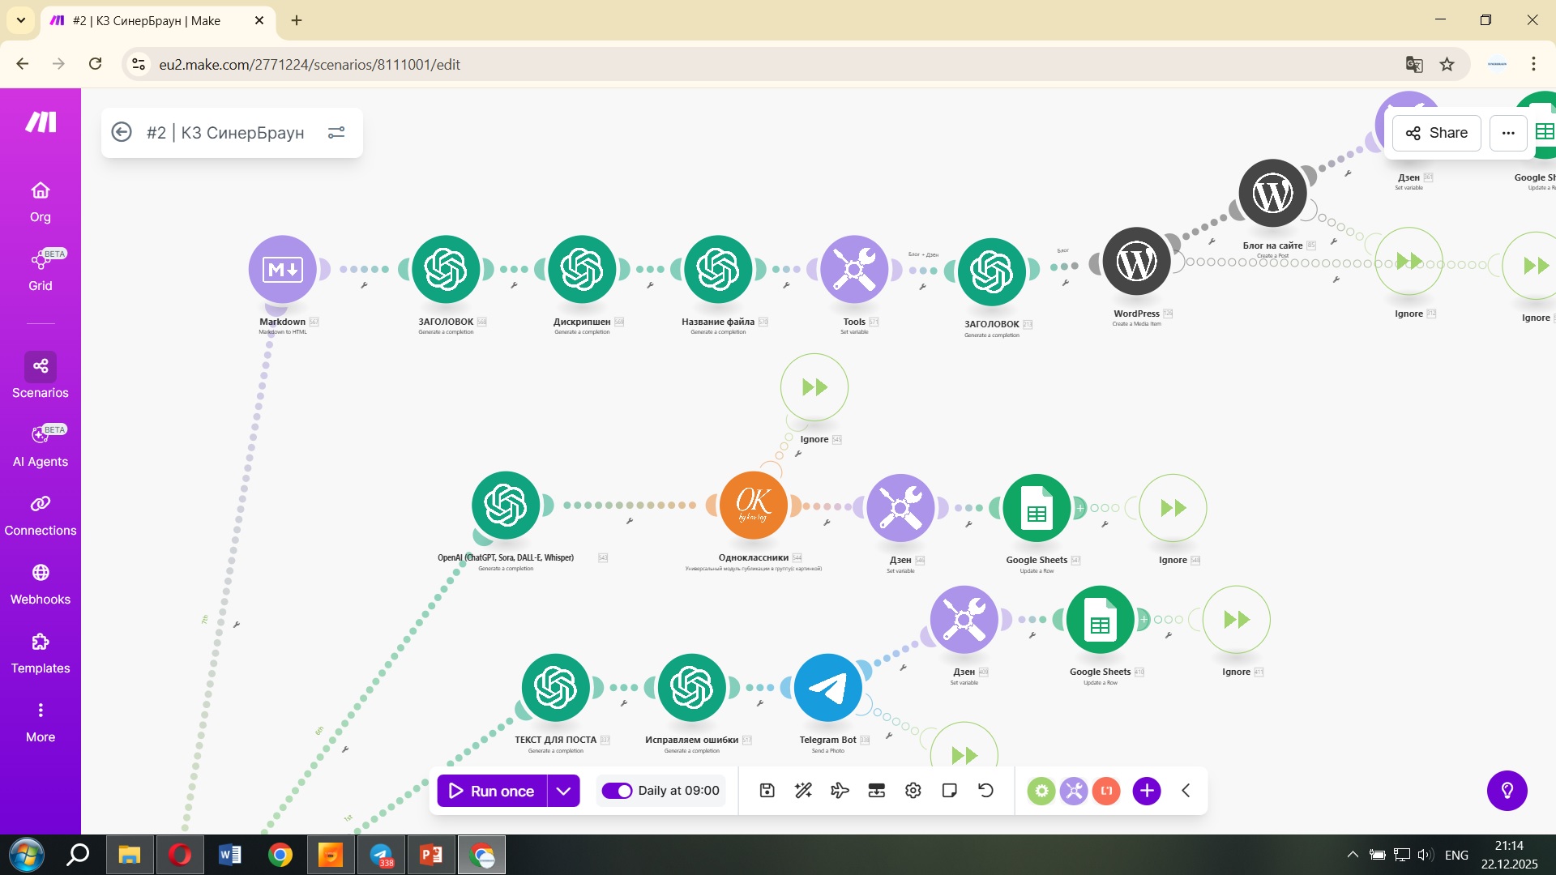
Task: Select the Markdown module
Action: point(283,270)
